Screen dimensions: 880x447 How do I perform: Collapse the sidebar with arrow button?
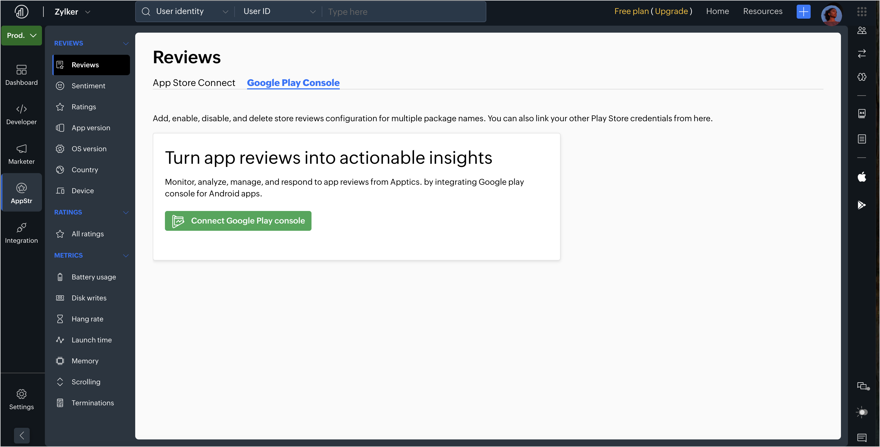pos(22,435)
